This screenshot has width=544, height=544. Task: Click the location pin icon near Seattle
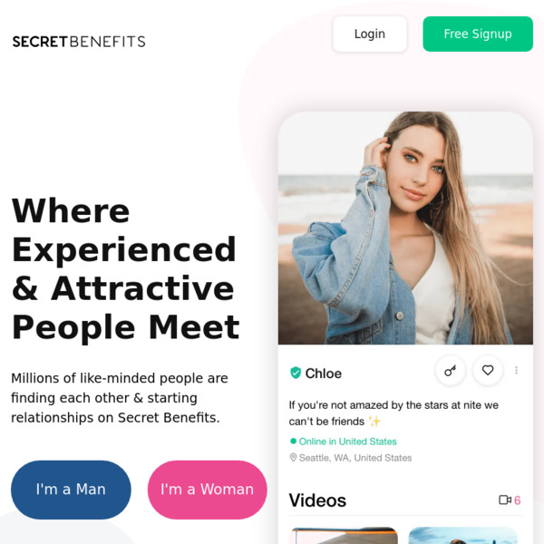(x=293, y=458)
